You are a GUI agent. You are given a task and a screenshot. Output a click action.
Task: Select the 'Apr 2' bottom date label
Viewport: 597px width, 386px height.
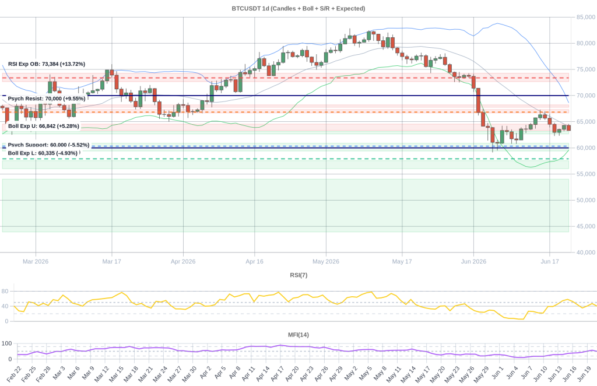205,373
